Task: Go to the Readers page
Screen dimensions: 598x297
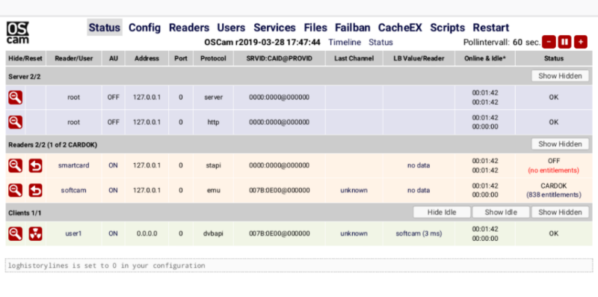Action: [189, 28]
